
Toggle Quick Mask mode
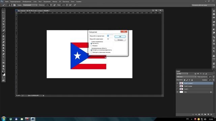pos(4,78)
